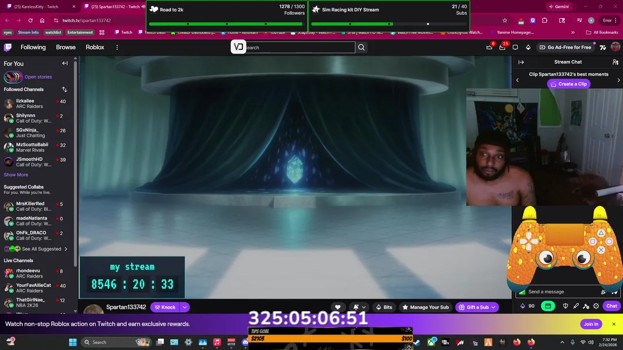Open the notification bell dropdown
Screen dimensions: 623x350
tap(360, 307)
